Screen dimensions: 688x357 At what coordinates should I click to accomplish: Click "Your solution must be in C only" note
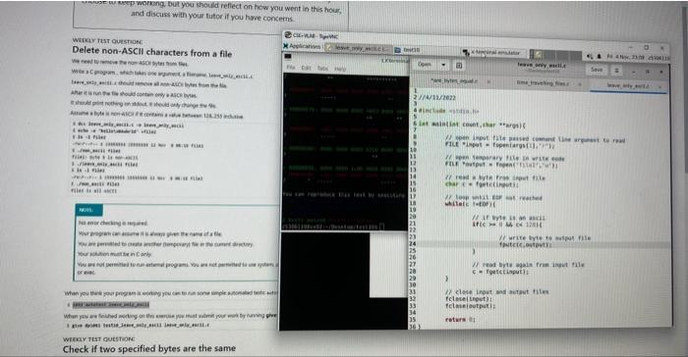click(x=115, y=254)
